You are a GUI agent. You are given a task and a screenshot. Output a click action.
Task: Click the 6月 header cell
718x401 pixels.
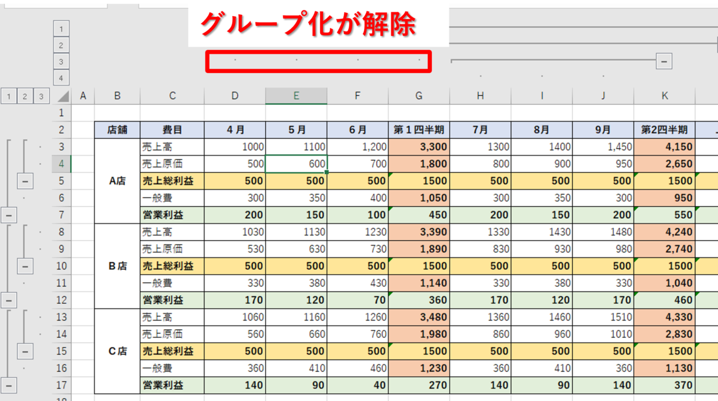pyautogui.click(x=357, y=130)
